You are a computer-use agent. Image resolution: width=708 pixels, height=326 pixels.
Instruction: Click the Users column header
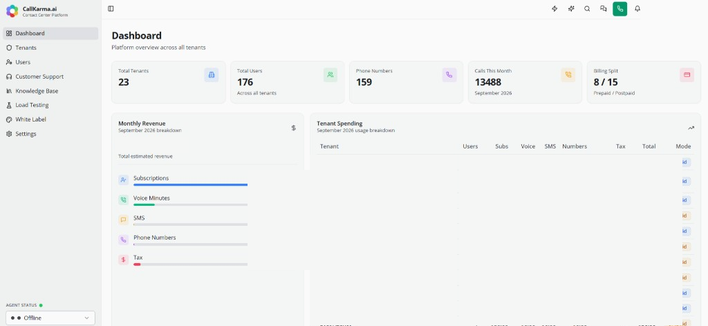[470, 146]
